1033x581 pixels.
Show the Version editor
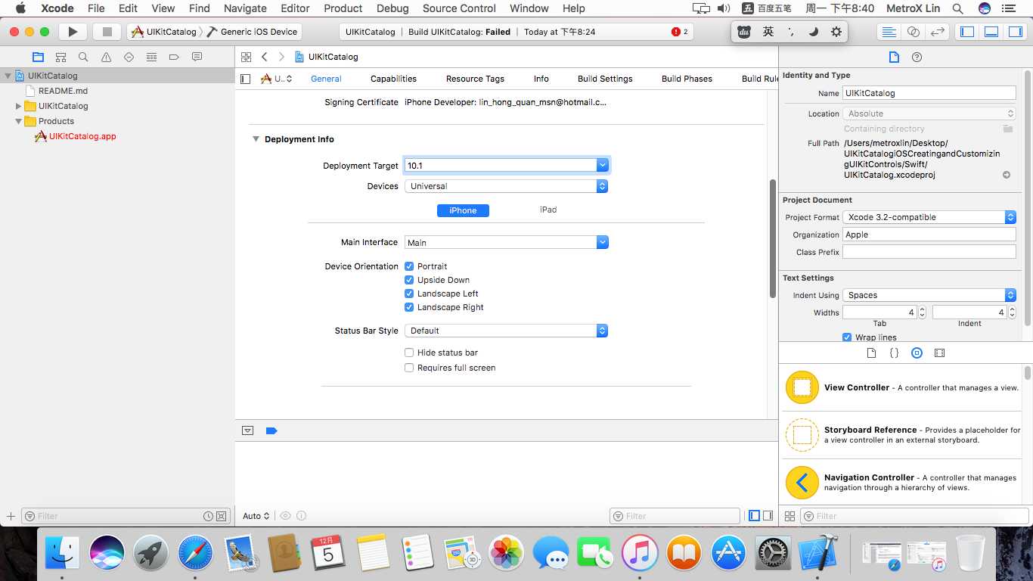pyautogui.click(x=937, y=32)
